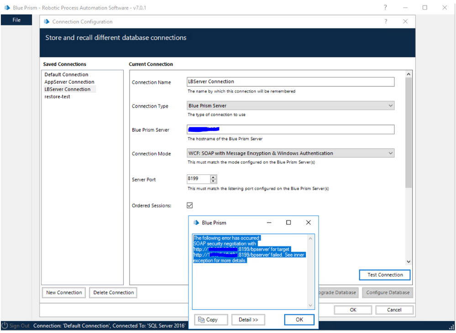Click help icon in Connection Configuration title
Viewport: 456px width, 333px height.
point(386,21)
